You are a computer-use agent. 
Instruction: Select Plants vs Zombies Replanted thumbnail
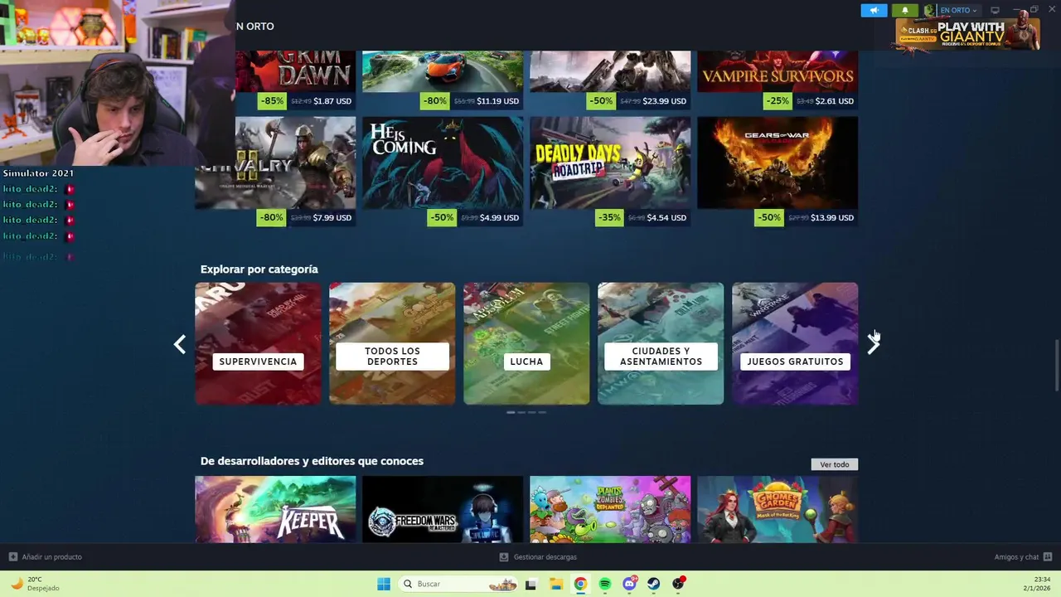tap(610, 509)
